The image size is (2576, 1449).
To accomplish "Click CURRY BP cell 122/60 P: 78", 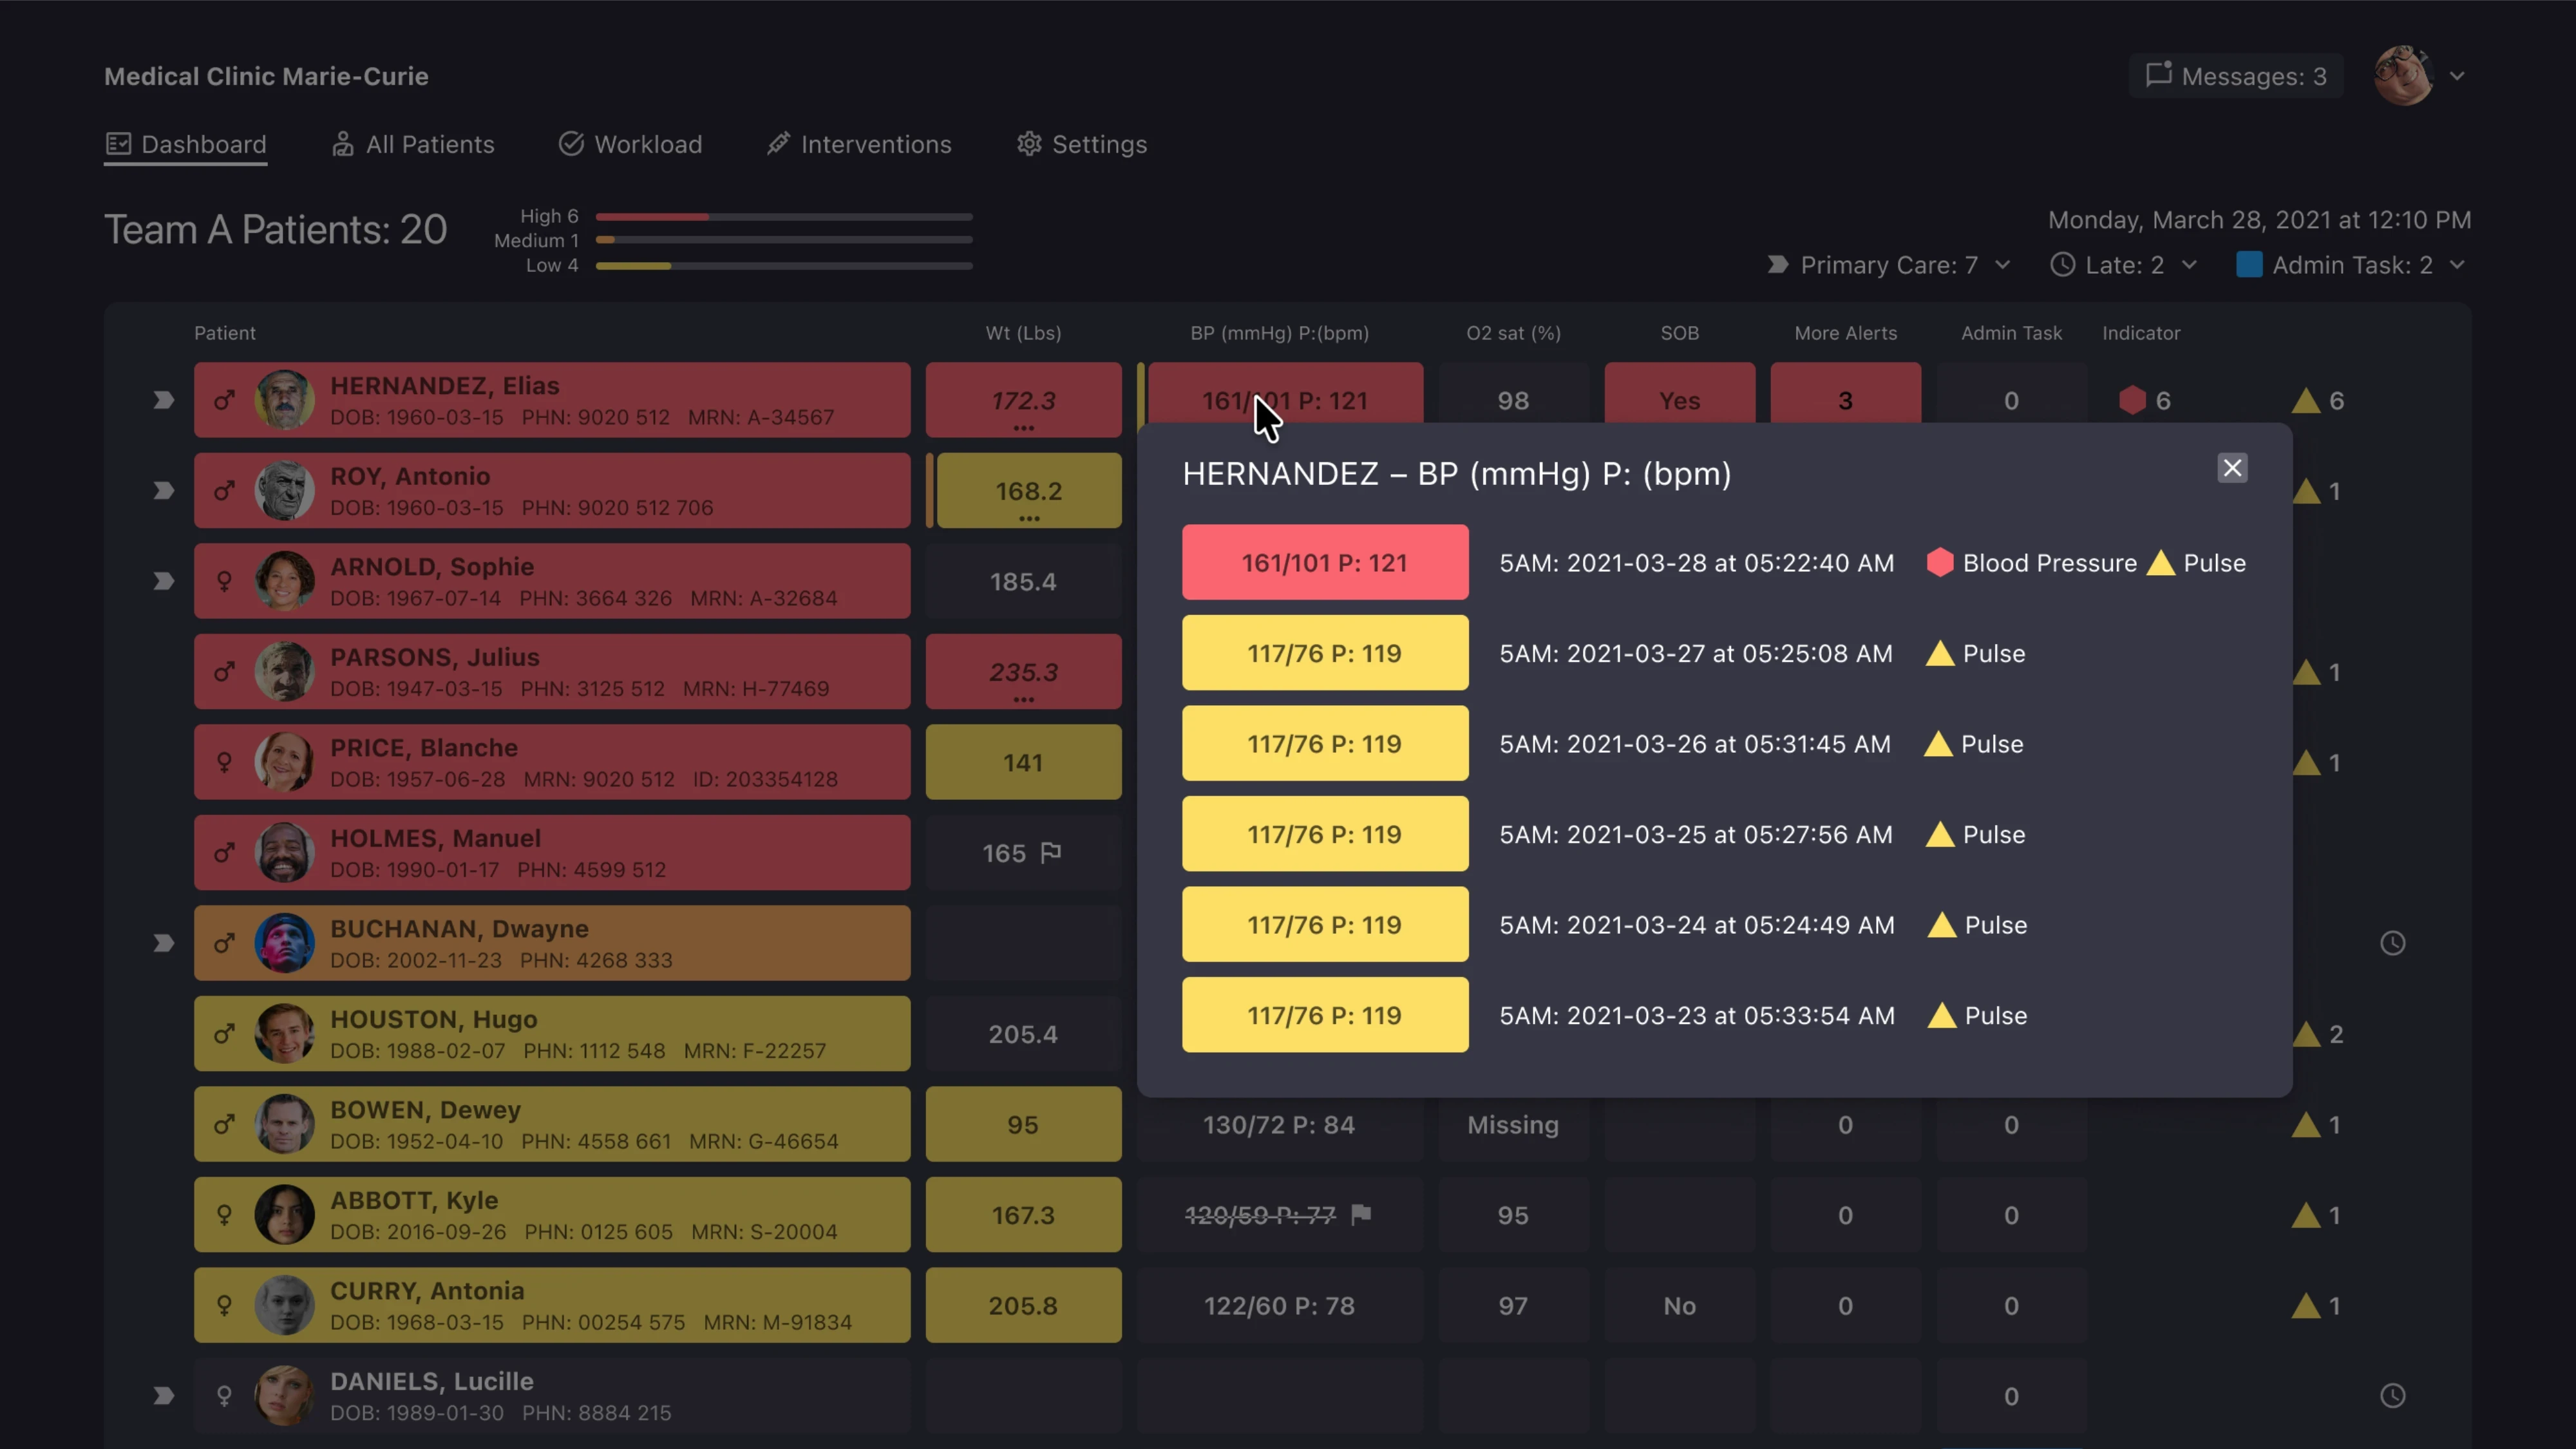I will pyautogui.click(x=1279, y=1306).
